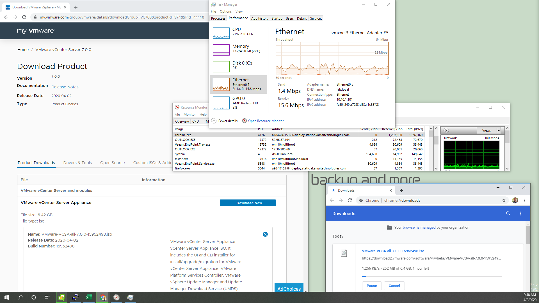Viewport: 539px width, 303px height.
Task: Open the 'browser is managed' link
Action: pyautogui.click(x=419, y=228)
